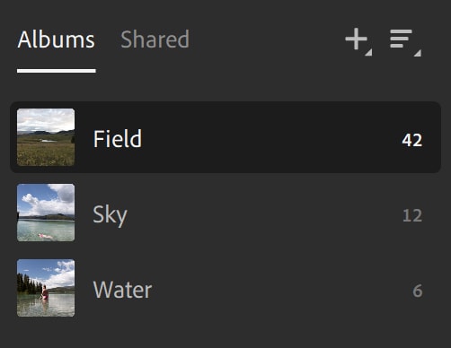Expand the small triangle beside the sort icon
Screen dimensions: 451x348
(418, 53)
